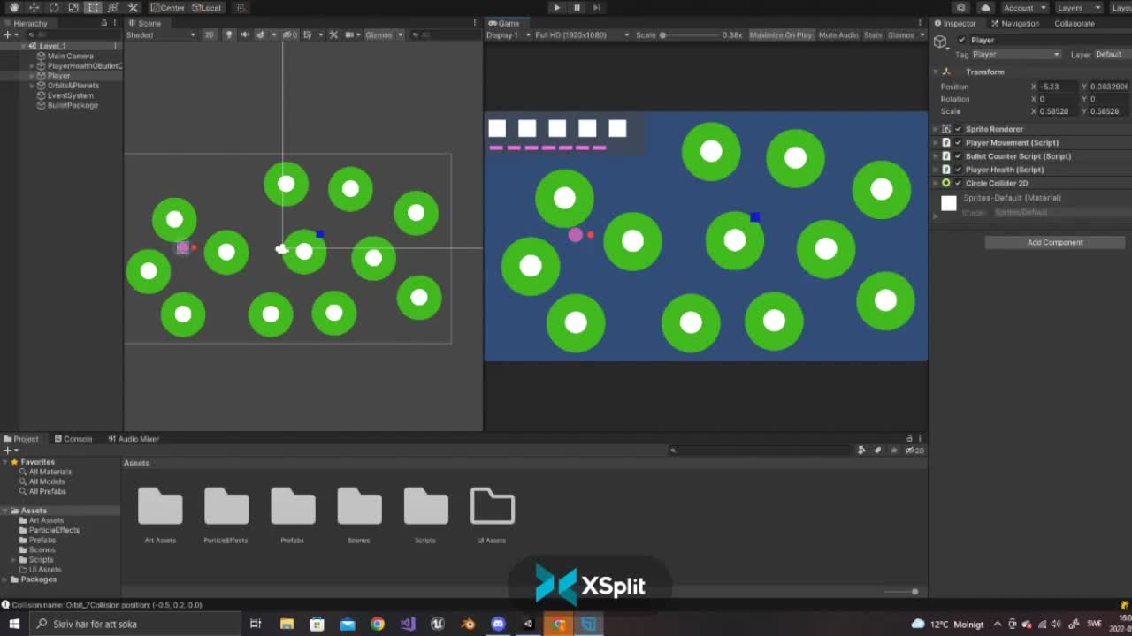Enable Maximize On Play in the Game view

click(x=783, y=35)
